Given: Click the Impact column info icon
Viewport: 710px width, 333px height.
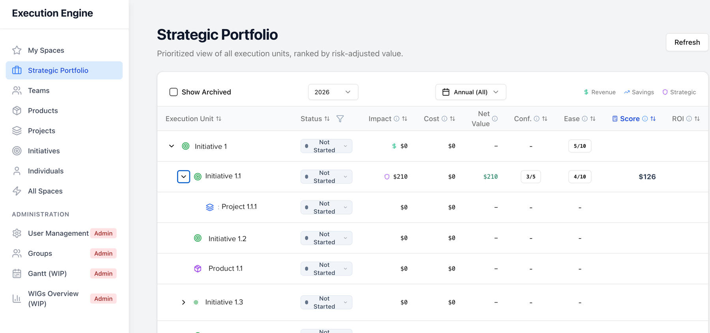Looking at the screenshot, I should [x=396, y=118].
